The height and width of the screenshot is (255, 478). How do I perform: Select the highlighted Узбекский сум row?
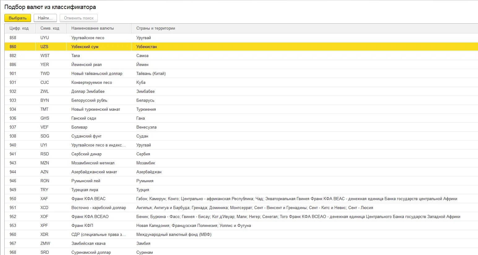(x=241, y=47)
